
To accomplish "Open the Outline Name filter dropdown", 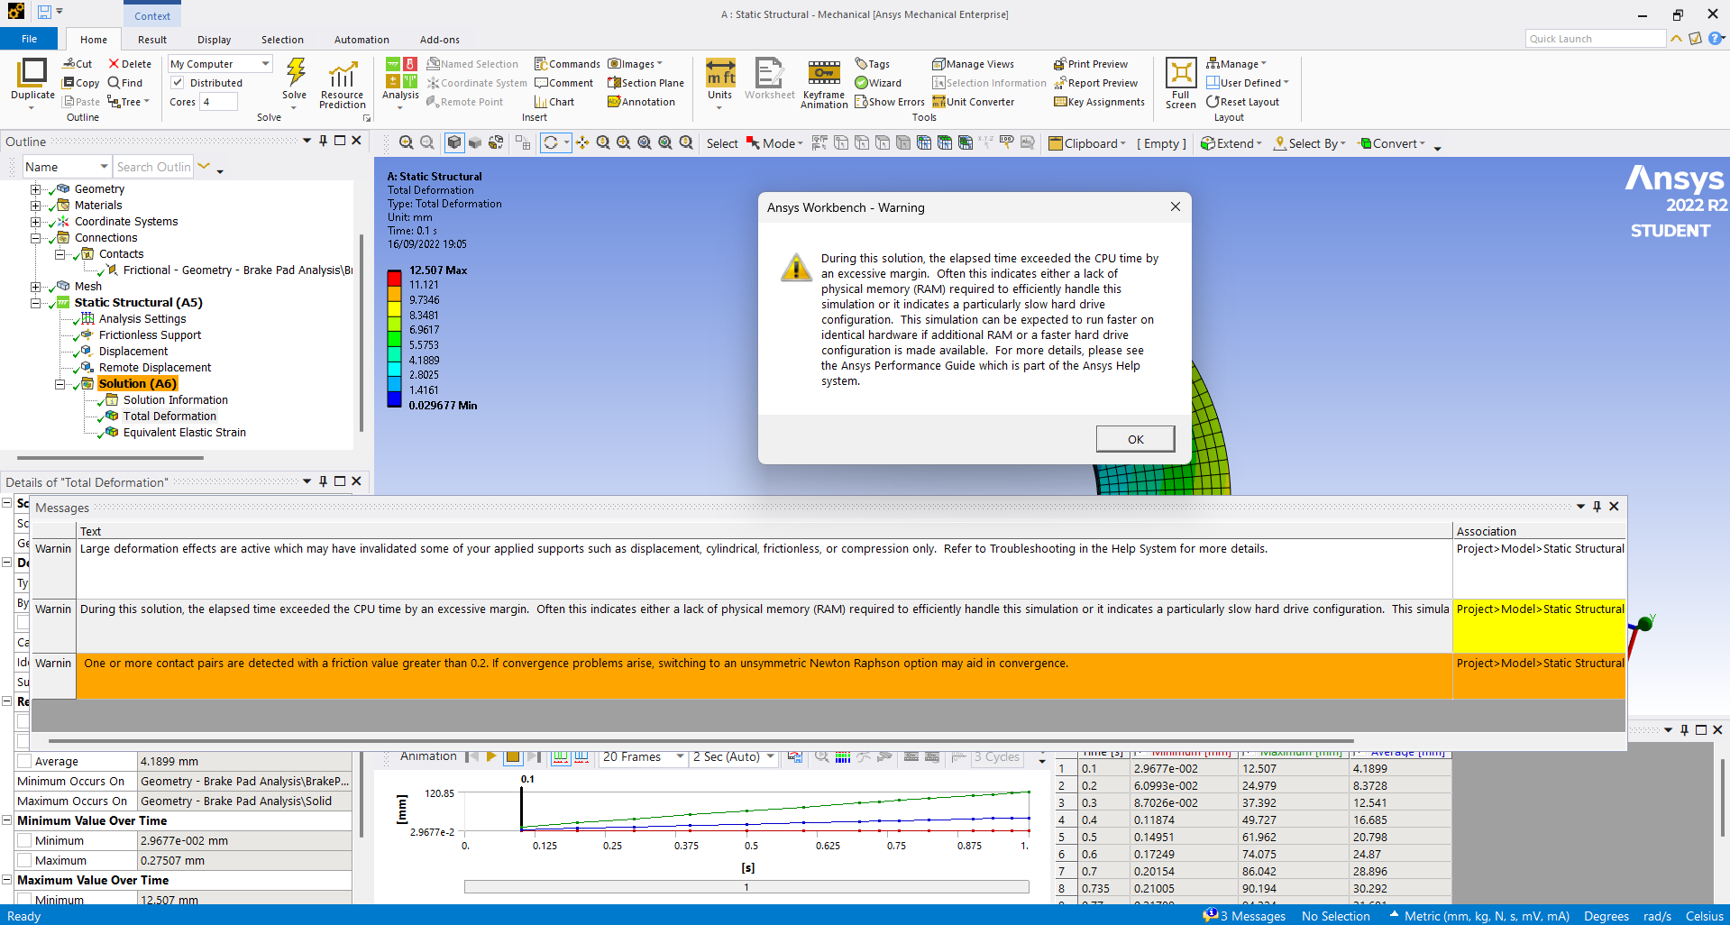I will point(67,167).
